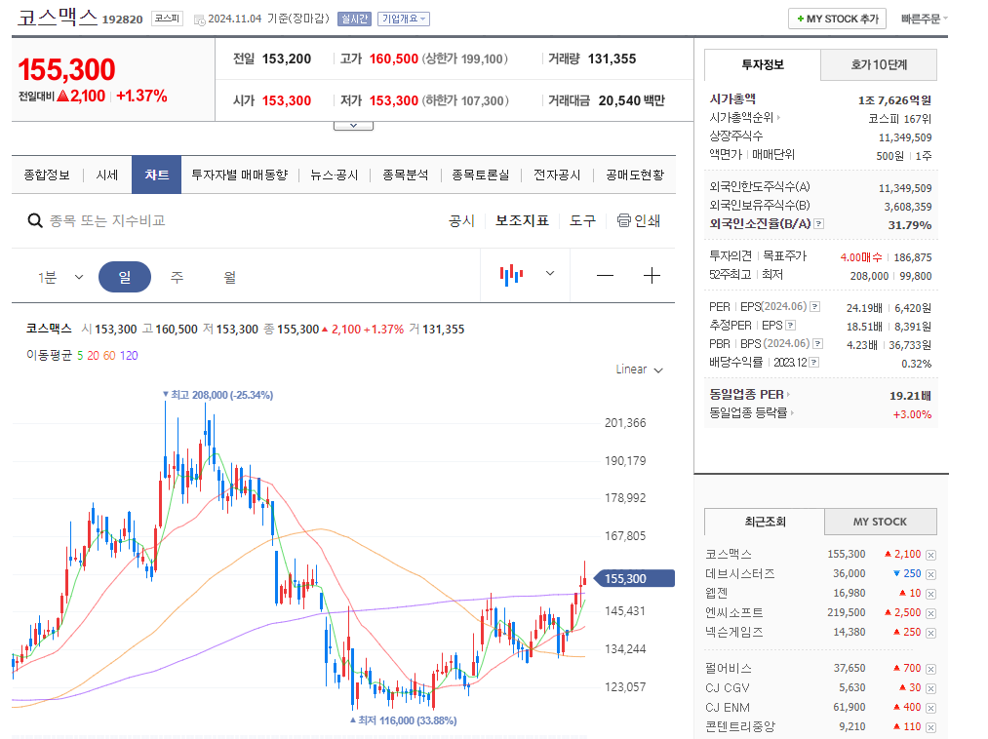The width and height of the screenshot is (988, 739).
Task: Open the 도구 tools menu
Action: [582, 220]
